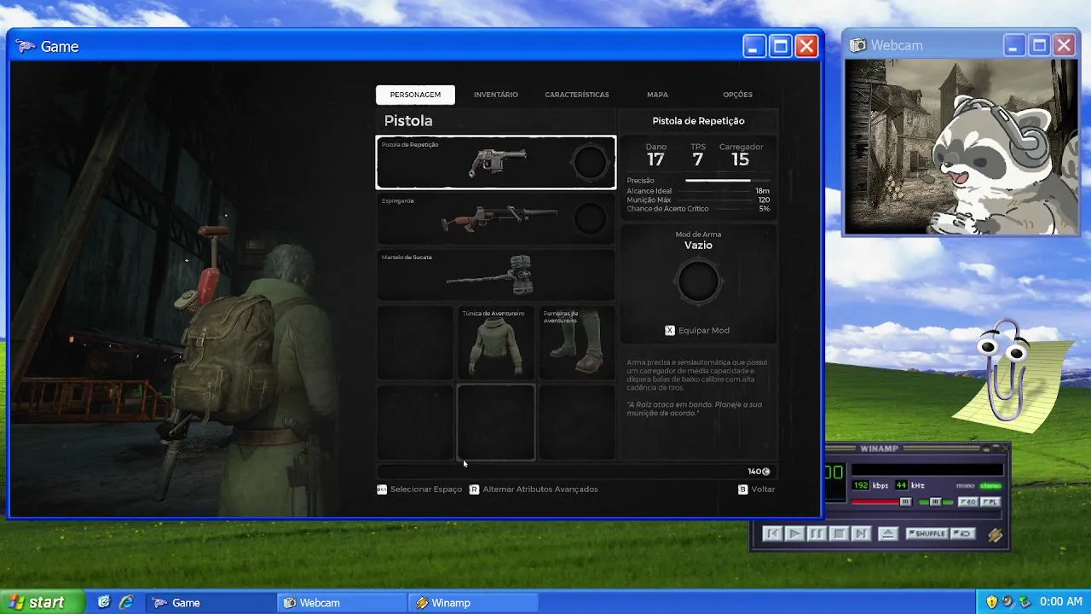Choose the Túnica do Aventureiro armor slot
1091x614 pixels.
[x=496, y=343]
